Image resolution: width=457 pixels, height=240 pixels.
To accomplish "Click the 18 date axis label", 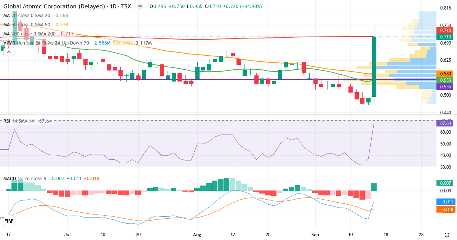I will pyautogui.click(x=386, y=234).
